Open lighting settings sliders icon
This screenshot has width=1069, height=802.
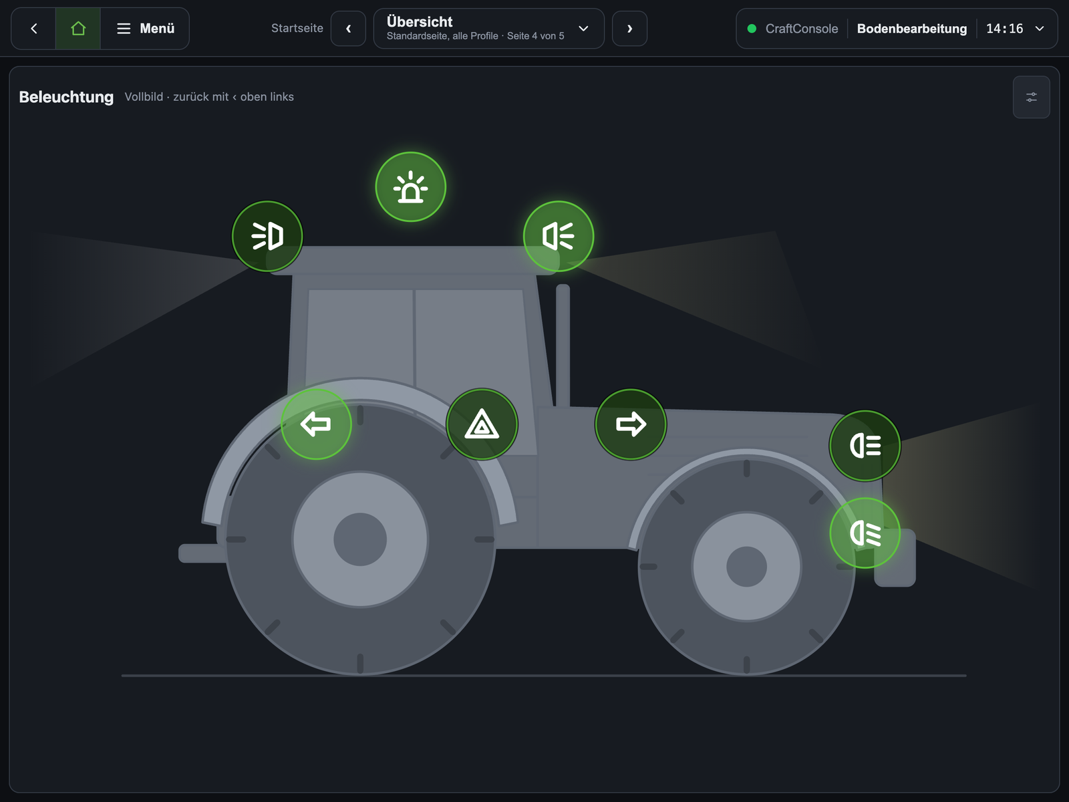coord(1032,97)
